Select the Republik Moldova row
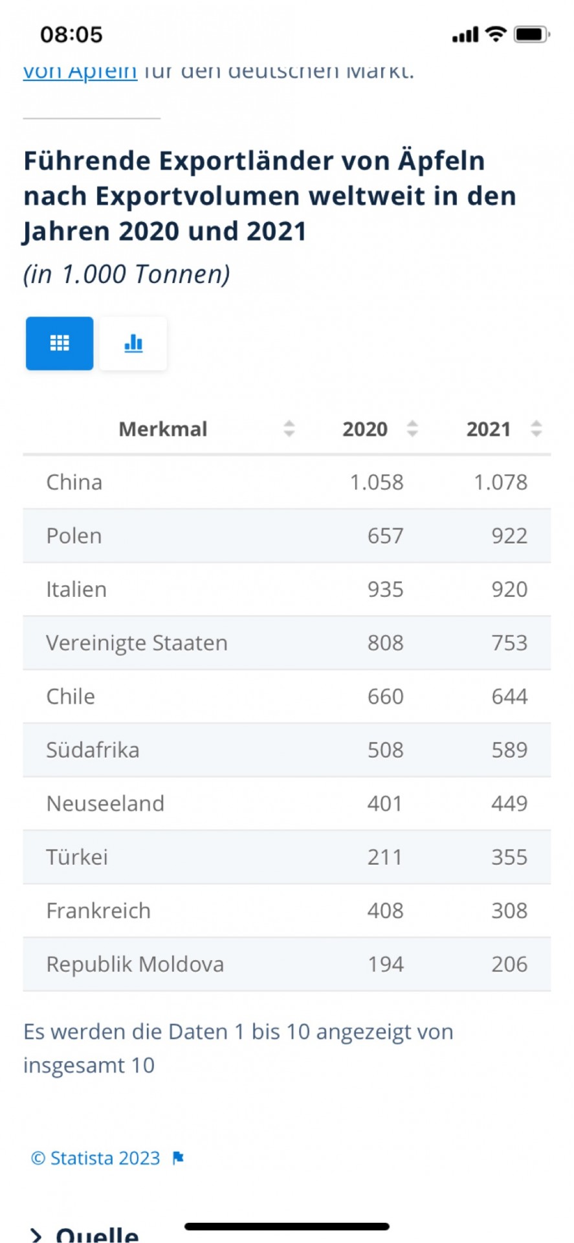The height and width of the screenshot is (1243, 574). (287, 964)
